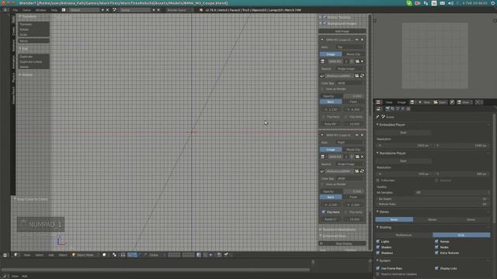
Task: Toggle the Extra Textures checkbox
Action: [436, 253]
